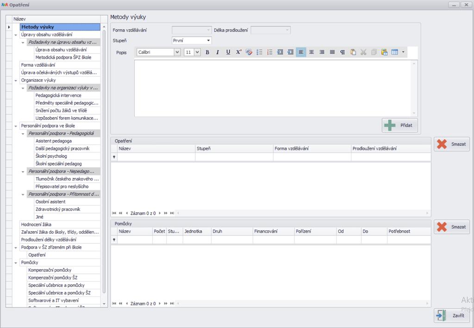Image resolution: width=474 pixels, height=328 pixels.
Task: Collapse Personální podpora ve škole node
Action: click(16, 126)
